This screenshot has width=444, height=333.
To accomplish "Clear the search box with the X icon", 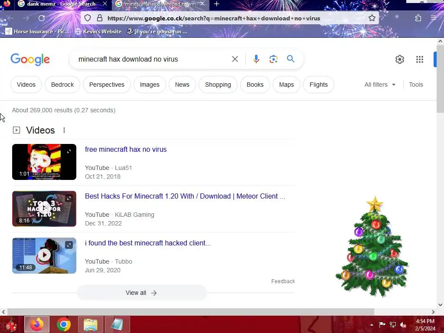I will [235, 59].
